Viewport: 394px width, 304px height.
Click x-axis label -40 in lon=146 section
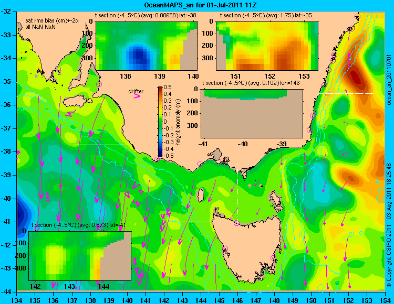click(243, 144)
